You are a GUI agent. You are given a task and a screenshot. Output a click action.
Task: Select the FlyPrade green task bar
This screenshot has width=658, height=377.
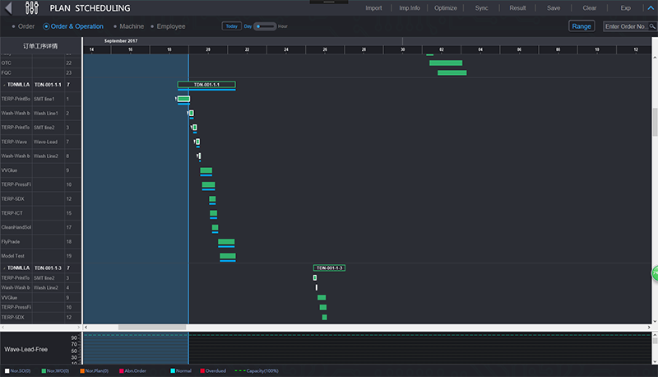pos(226,242)
